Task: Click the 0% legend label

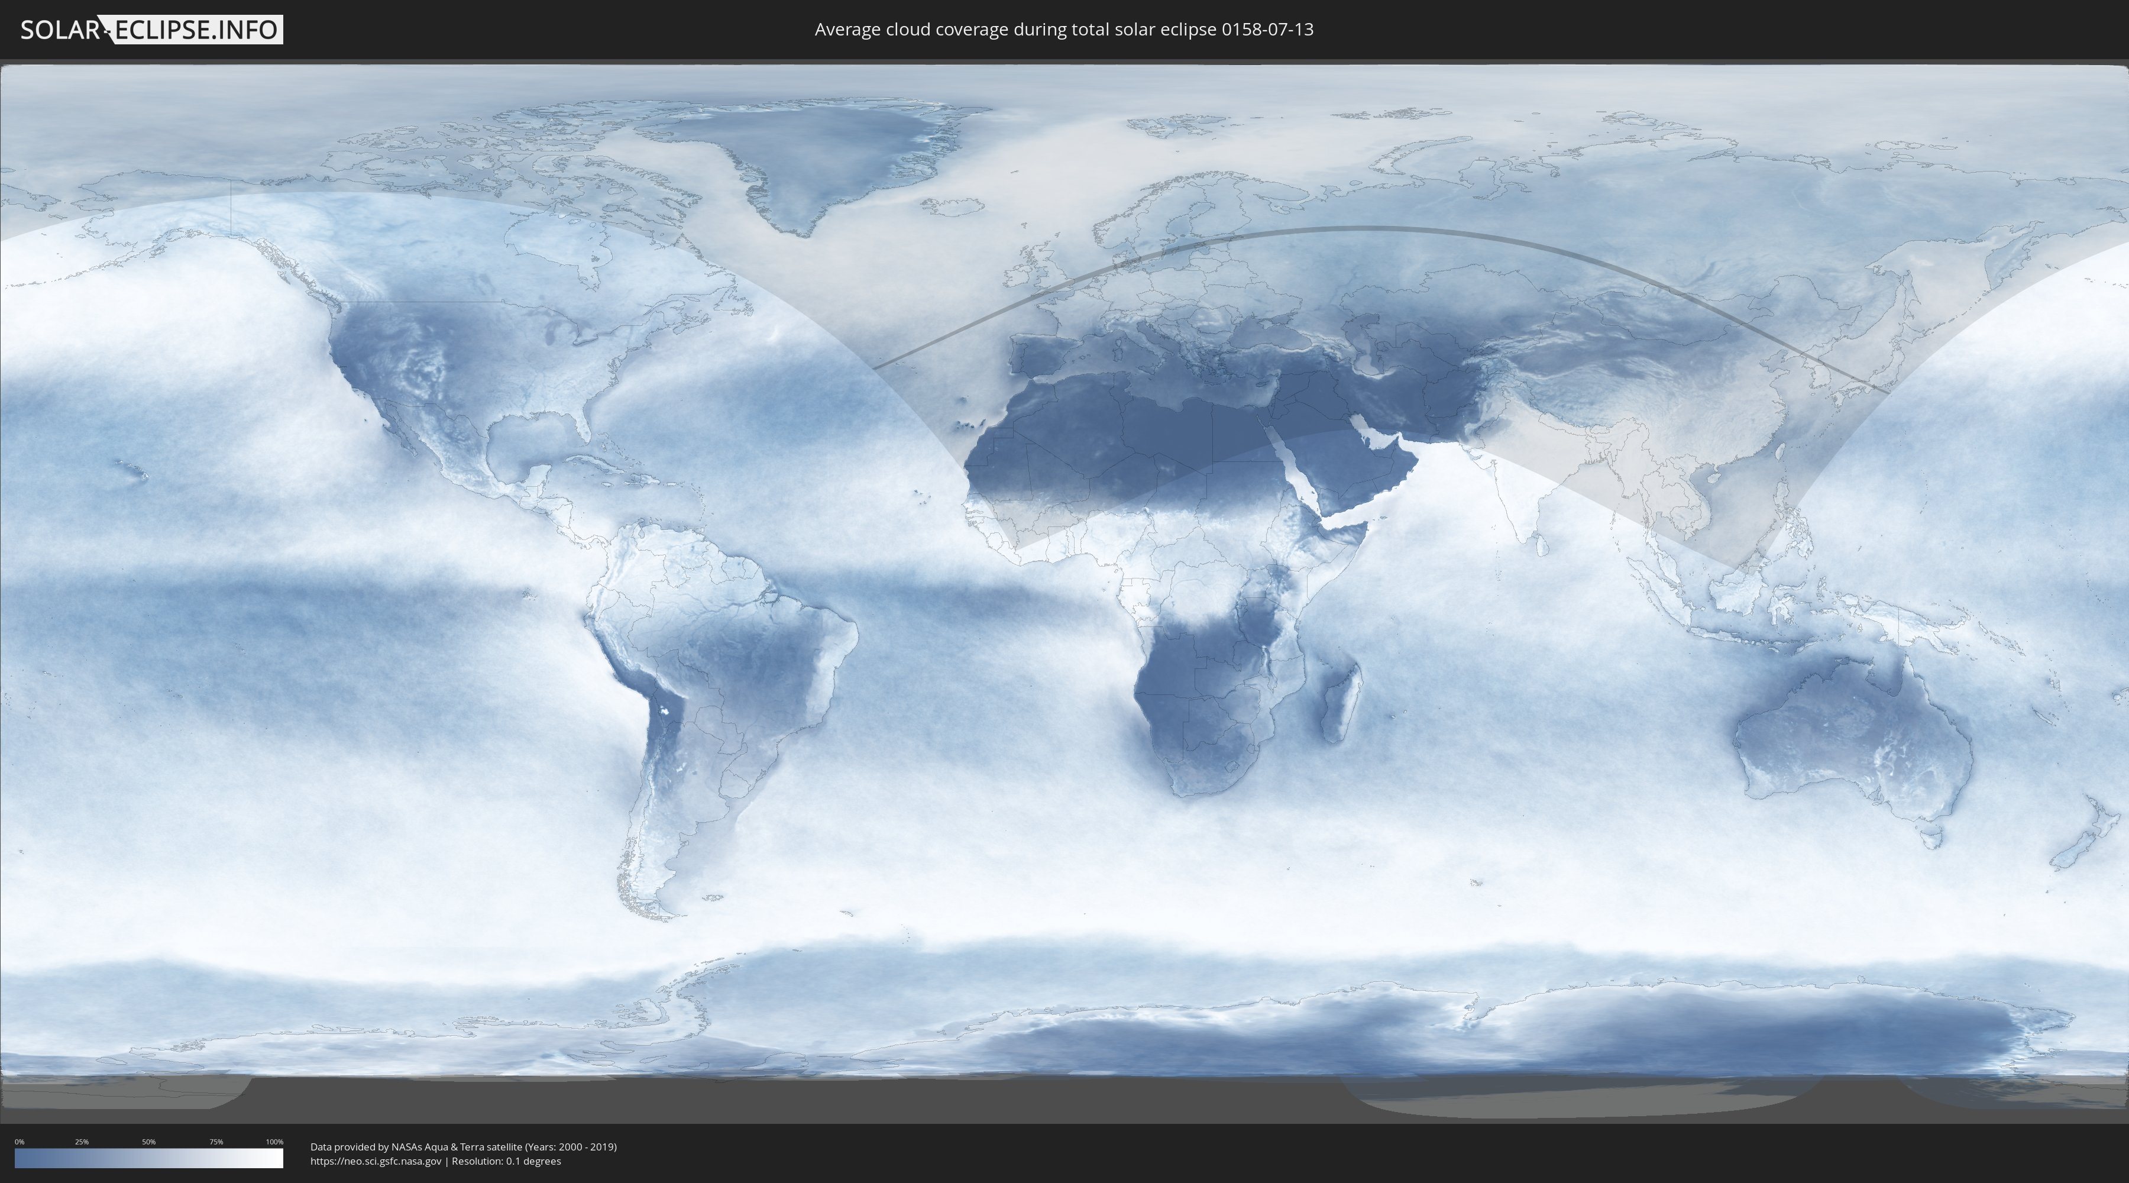Action: (x=20, y=1142)
